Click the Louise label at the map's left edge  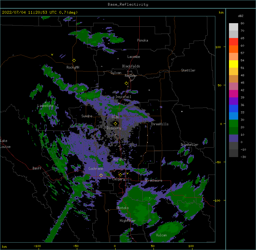[5, 147]
